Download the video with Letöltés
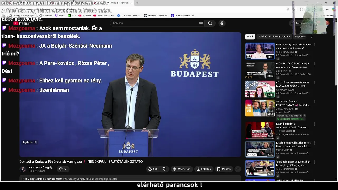 pyautogui.click(x=204, y=169)
